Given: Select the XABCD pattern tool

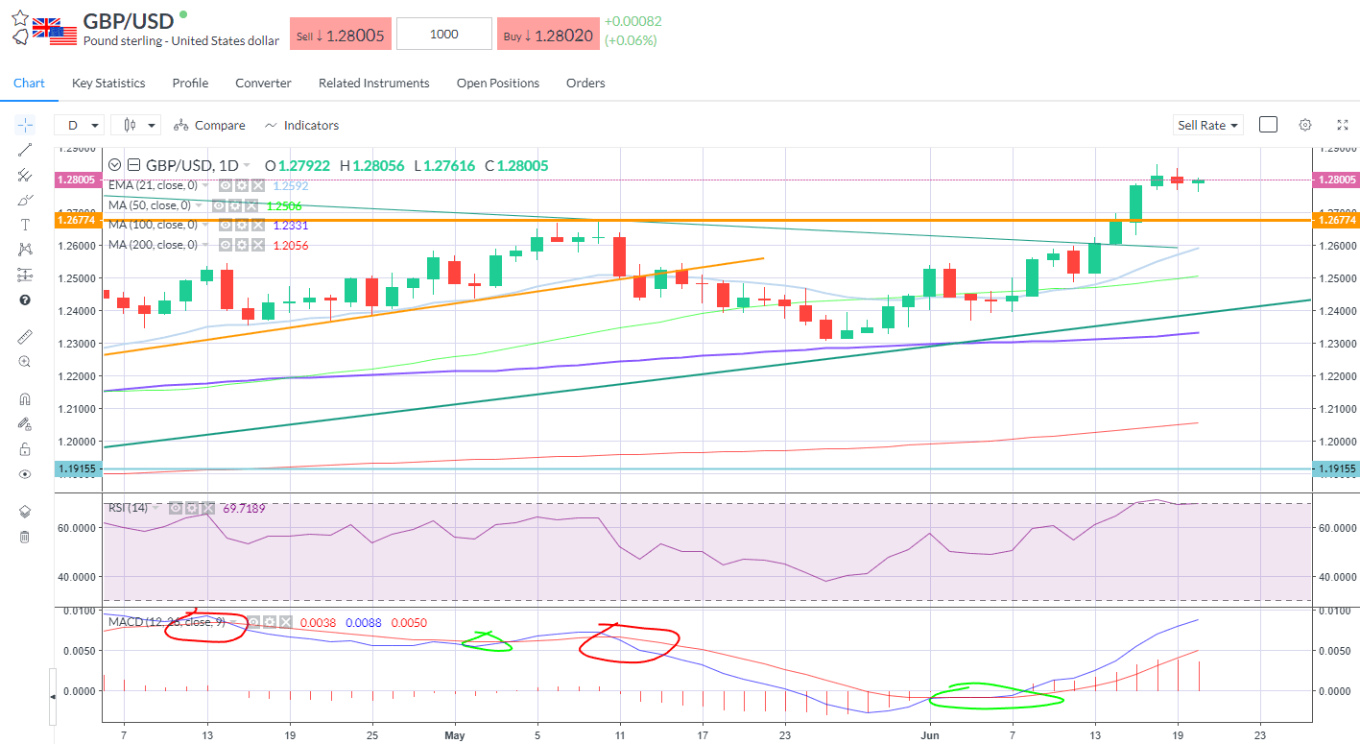Looking at the screenshot, I should tap(25, 250).
